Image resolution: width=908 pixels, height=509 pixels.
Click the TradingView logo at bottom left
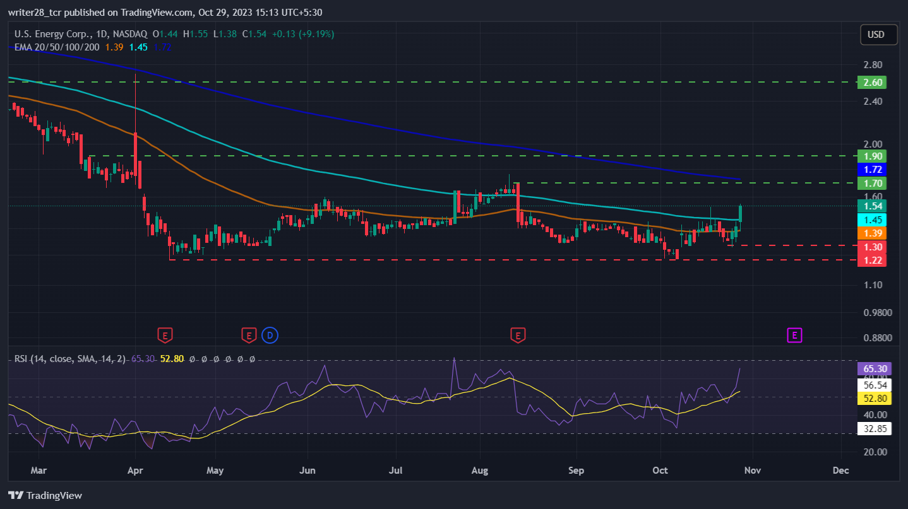(45, 495)
